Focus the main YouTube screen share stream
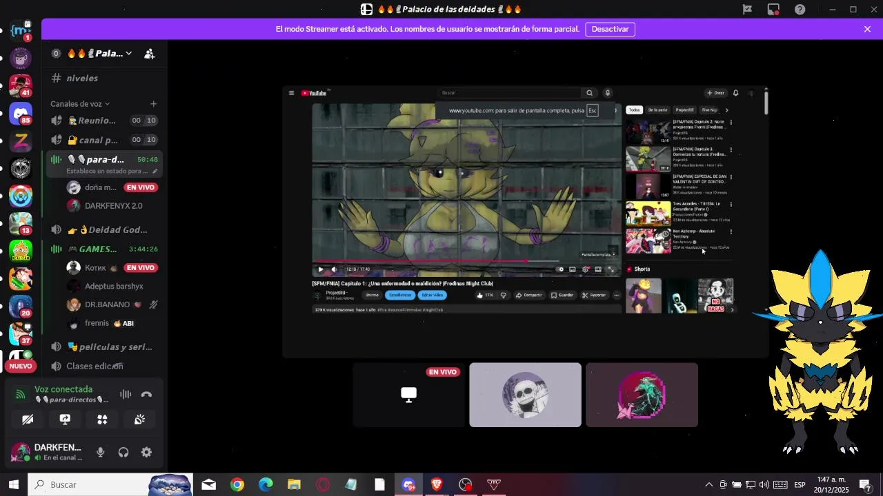The image size is (883, 496). click(525, 222)
